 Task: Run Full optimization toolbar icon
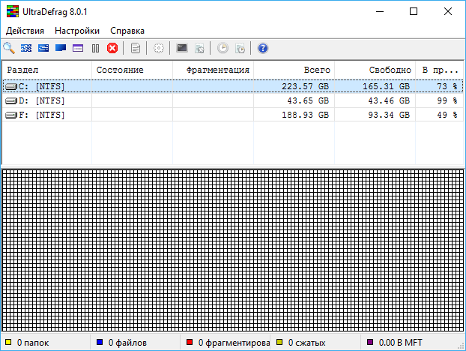point(61,48)
